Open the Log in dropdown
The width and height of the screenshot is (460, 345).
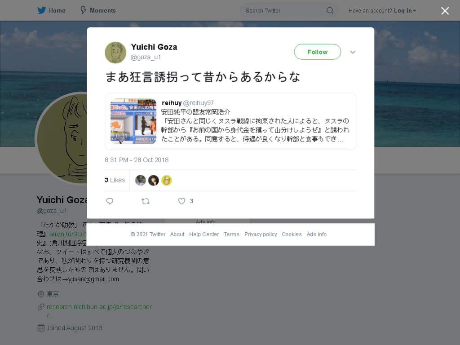405,11
